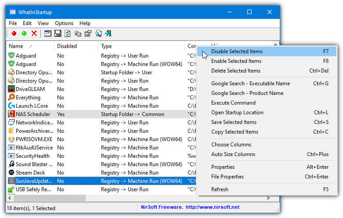Click the horizontal scrollbar right arrow
Viewport: 343px width, 218px height.
[268, 198]
